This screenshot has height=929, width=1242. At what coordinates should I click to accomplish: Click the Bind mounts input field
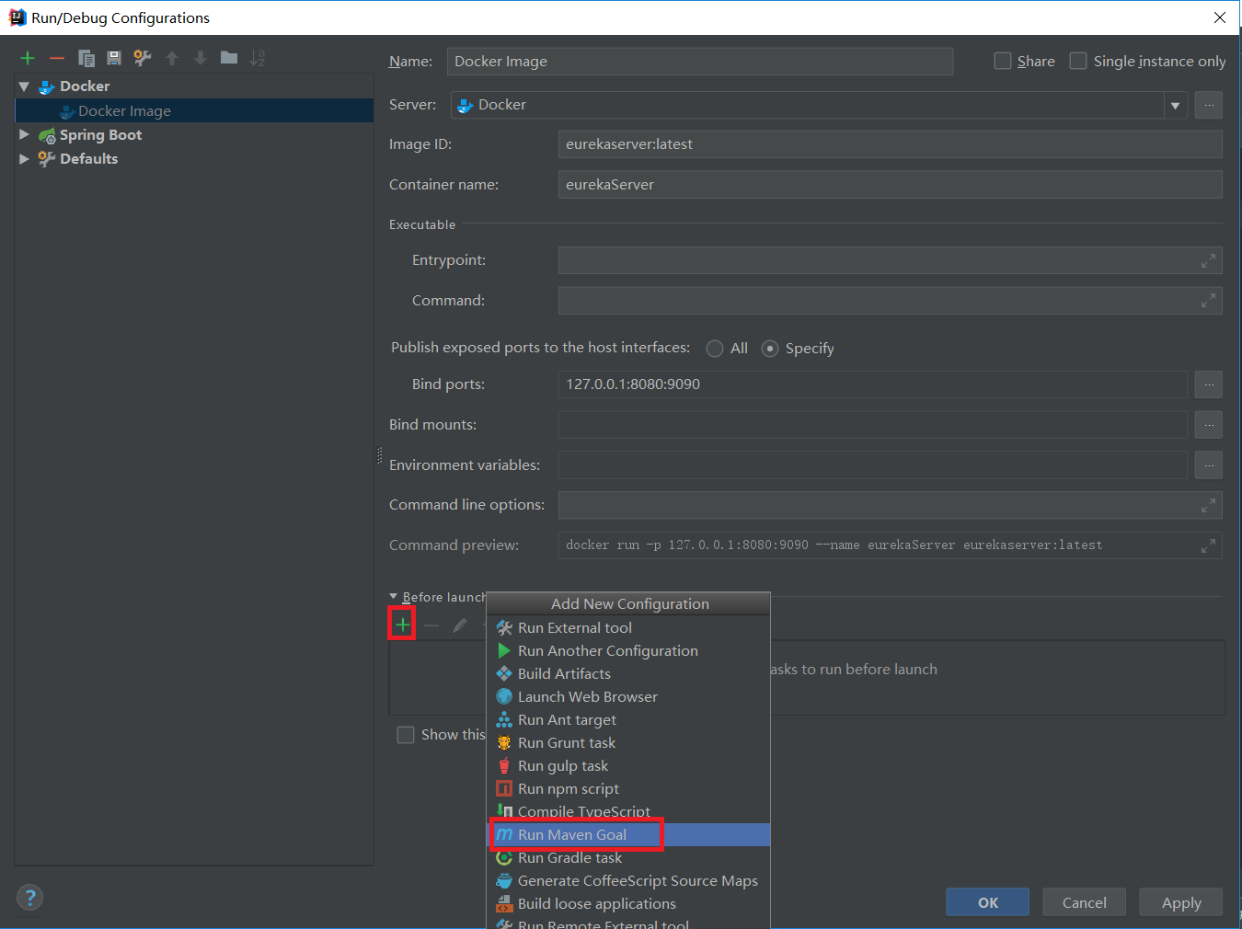[x=873, y=425]
